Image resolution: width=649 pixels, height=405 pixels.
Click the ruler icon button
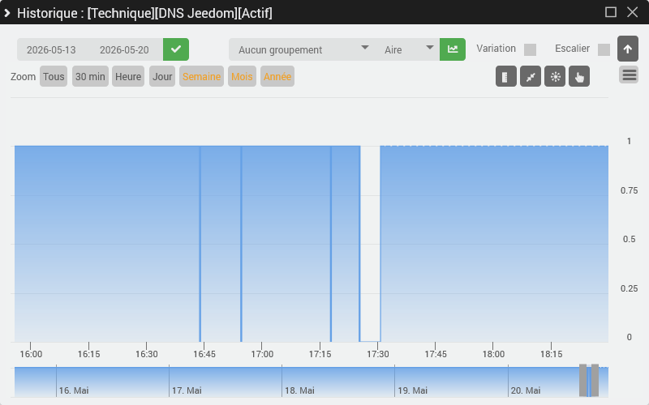coord(505,76)
